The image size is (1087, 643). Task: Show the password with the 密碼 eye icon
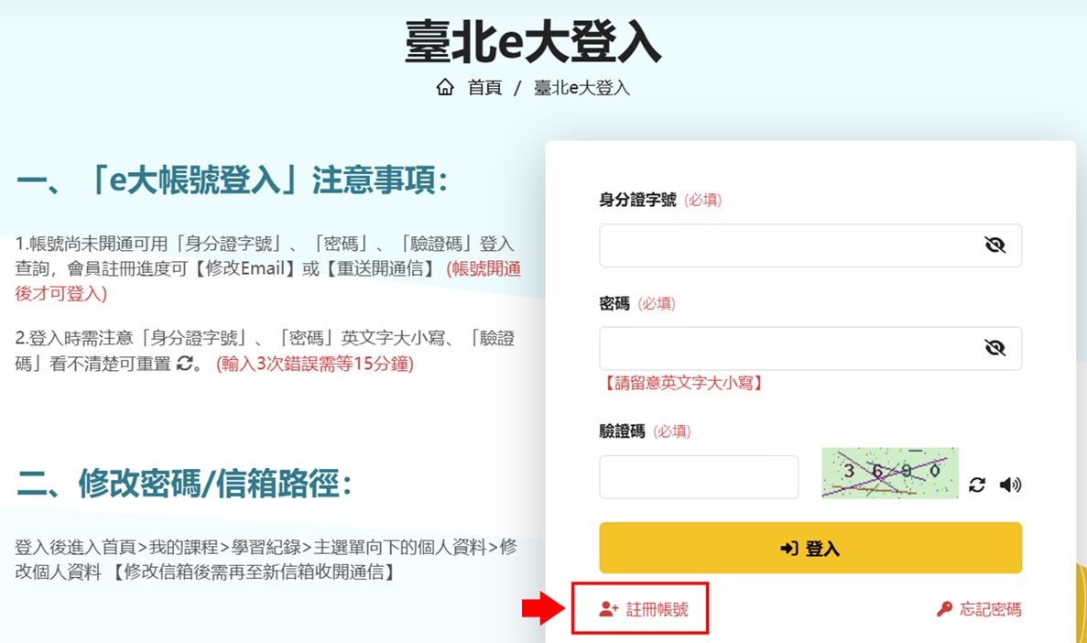[995, 348]
